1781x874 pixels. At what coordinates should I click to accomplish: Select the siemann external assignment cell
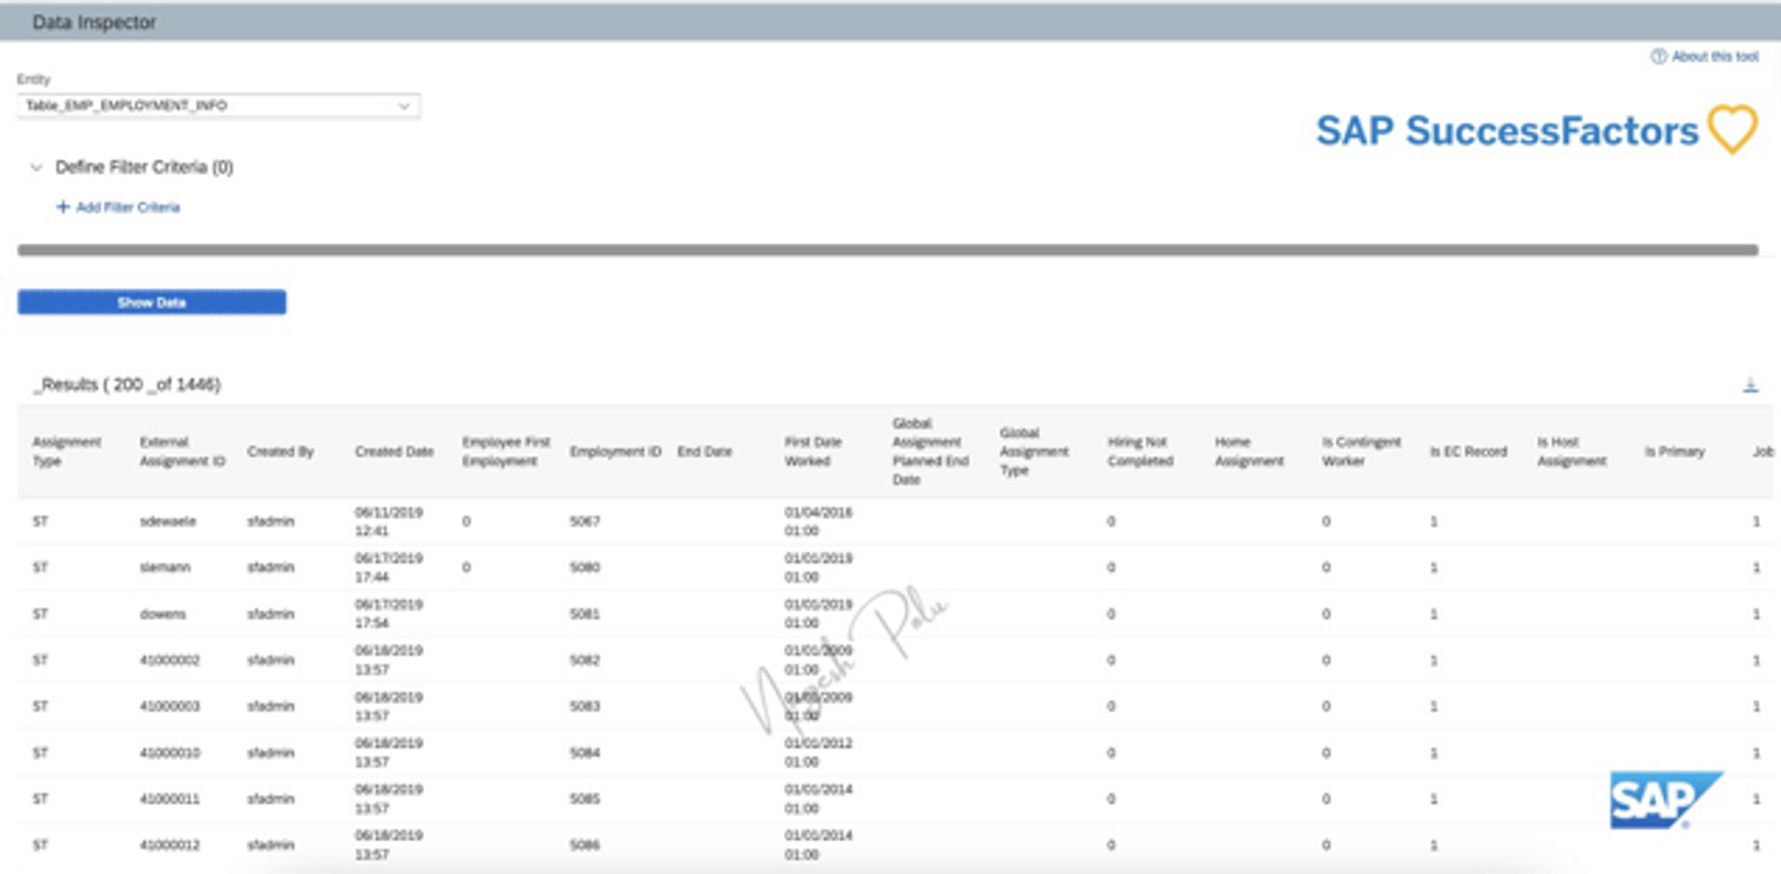pyautogui.click(x=165, y=567)
